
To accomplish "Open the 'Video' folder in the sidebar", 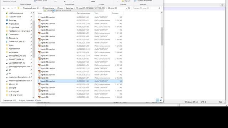I will 11,45.
